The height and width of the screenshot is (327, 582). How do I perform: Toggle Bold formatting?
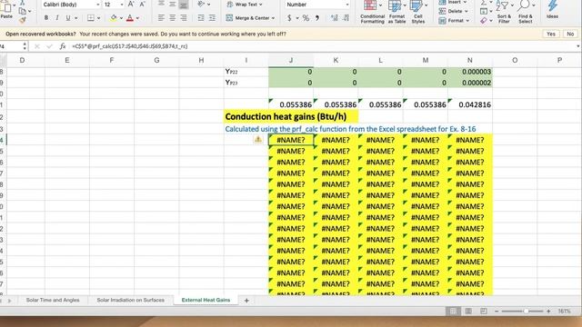pyautogui.click(x=46, y=18)
